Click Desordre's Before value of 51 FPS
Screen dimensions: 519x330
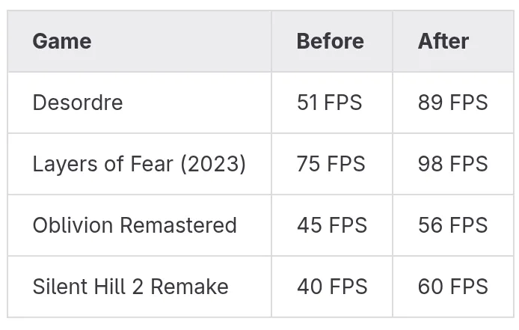click(x=329, y=103)
